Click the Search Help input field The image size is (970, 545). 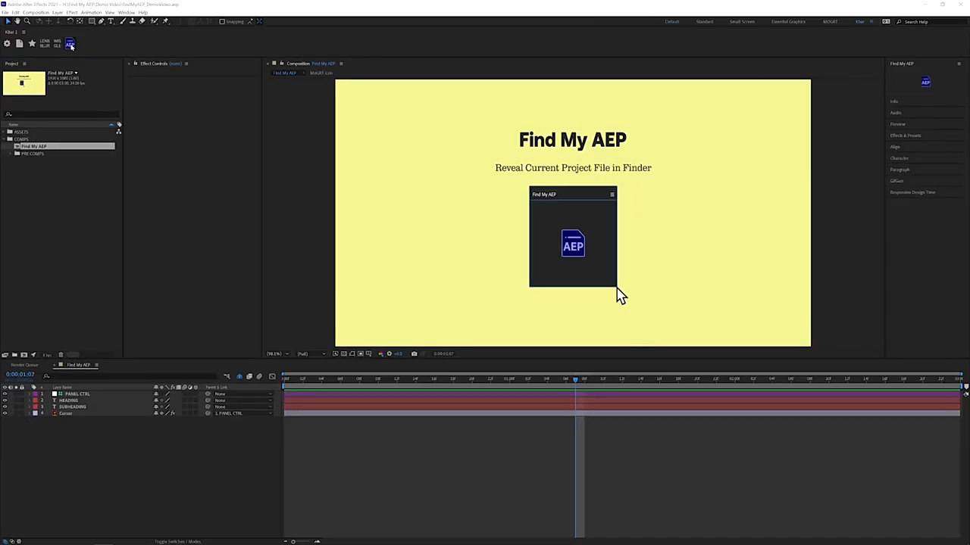point(932,21)
